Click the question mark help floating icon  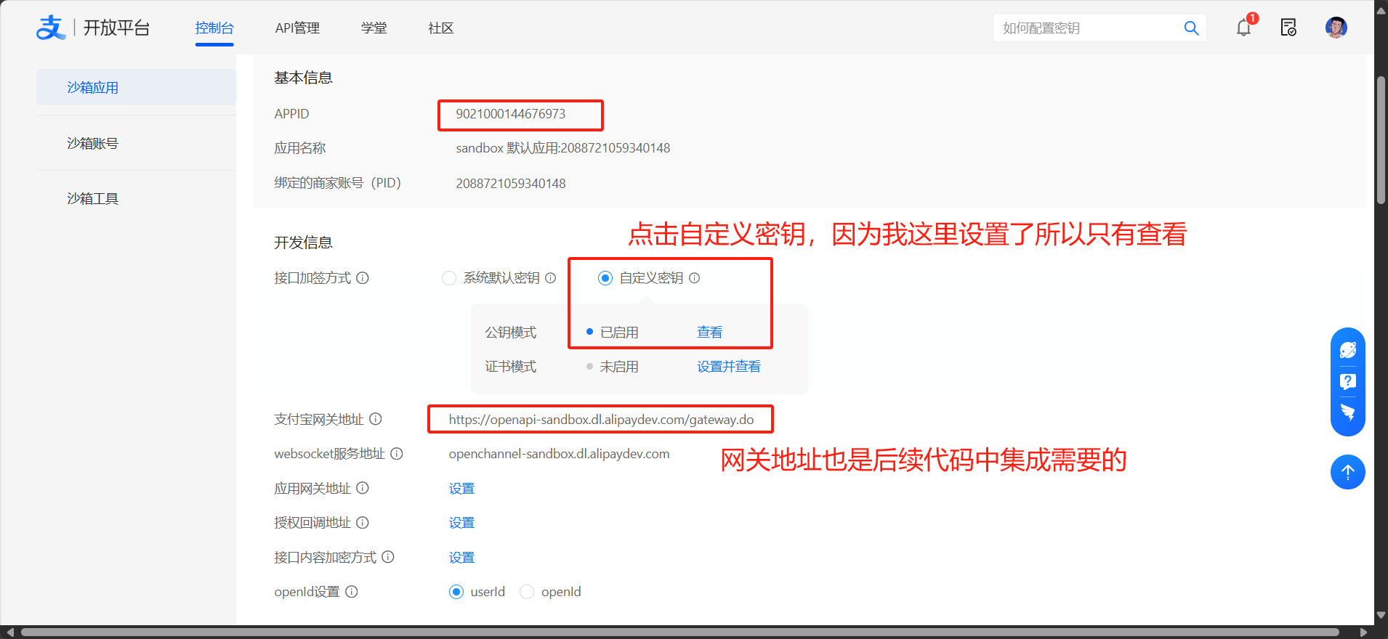click(x=1348, y=381)
